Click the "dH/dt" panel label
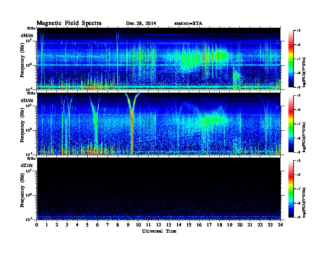Screen dimensions: 334x258 (27, 35)
